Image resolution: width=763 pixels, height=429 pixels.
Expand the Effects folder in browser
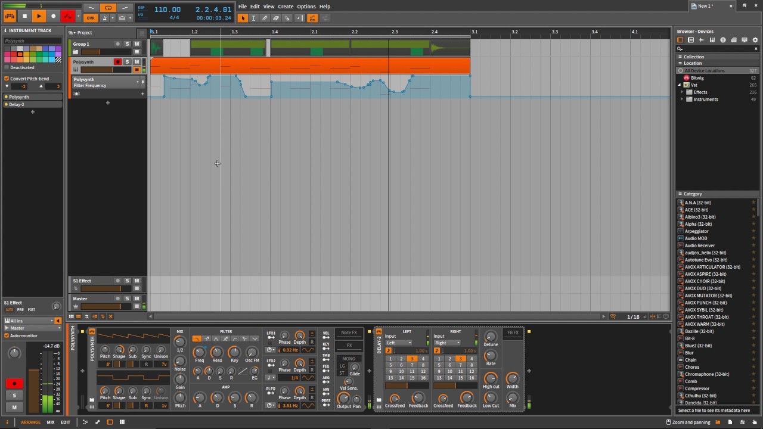(x=683, y=92)
